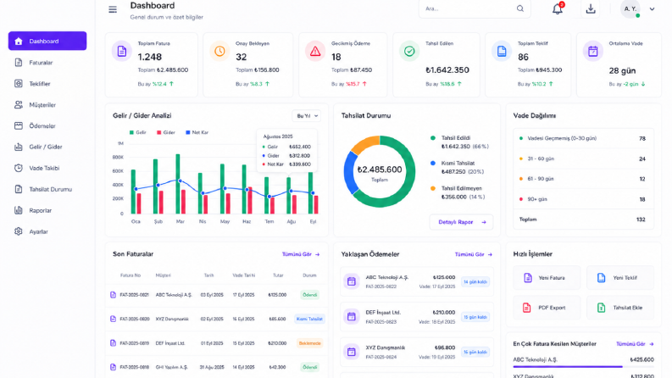The height and width of the screenshot is (378, 672).
Task: Click the XYZ Danışmanlık upcoming payment name
Action: pos(386,347)
